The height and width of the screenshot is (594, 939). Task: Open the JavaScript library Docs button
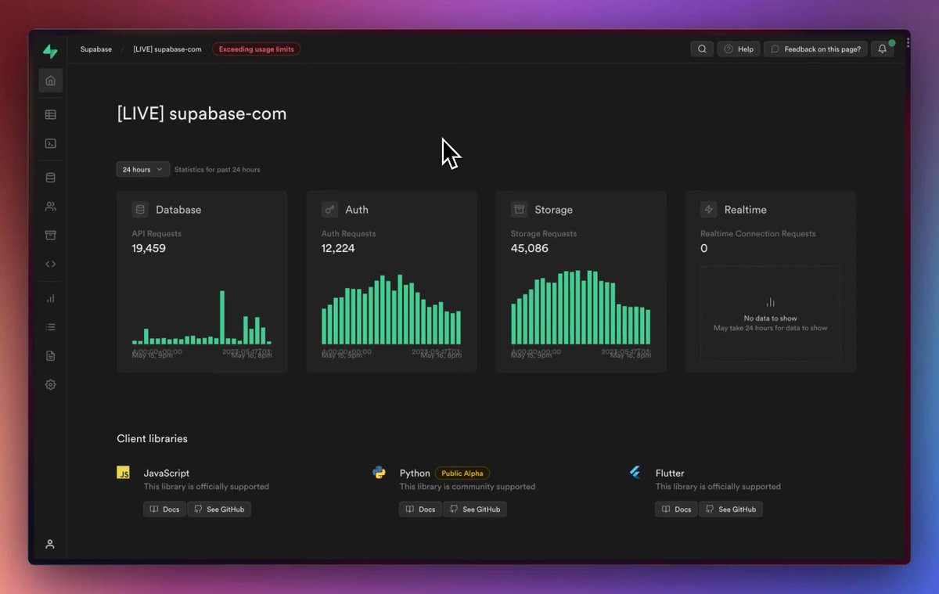(x=164, y=509)
